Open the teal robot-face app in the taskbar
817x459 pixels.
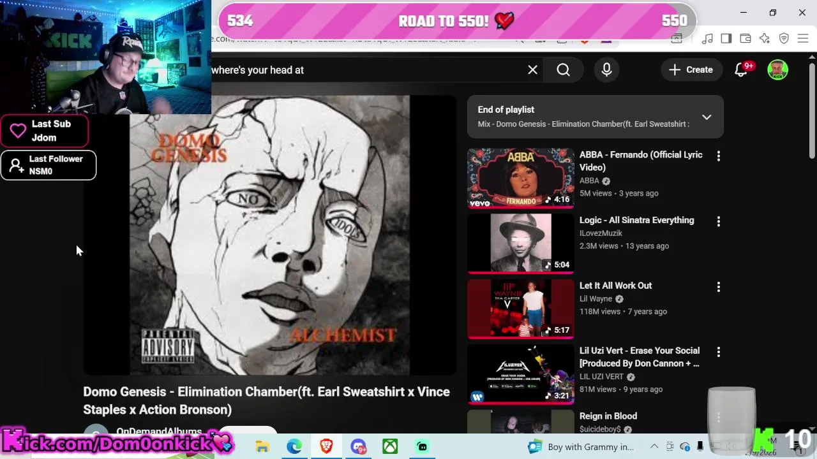coord(422,447)
